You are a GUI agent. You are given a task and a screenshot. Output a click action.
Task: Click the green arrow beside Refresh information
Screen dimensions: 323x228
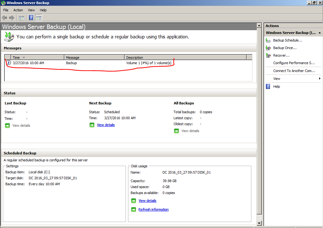134,209
